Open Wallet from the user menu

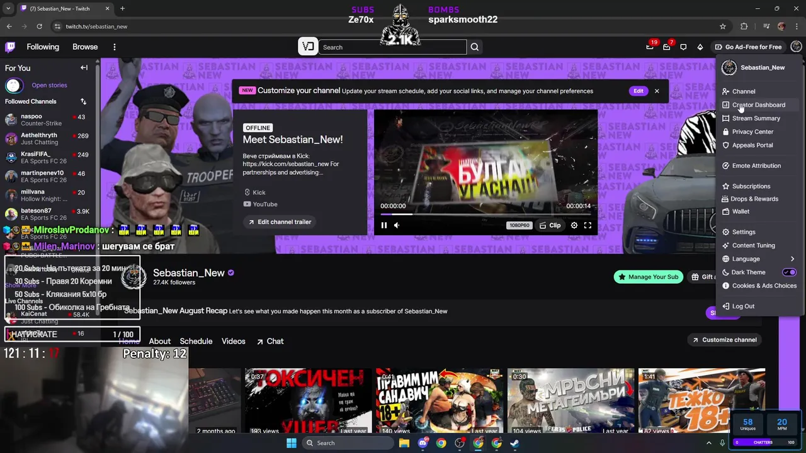[759, 211]
